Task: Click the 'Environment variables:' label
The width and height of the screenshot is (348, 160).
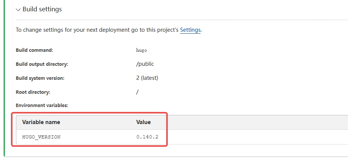Action: pos(42,106)
